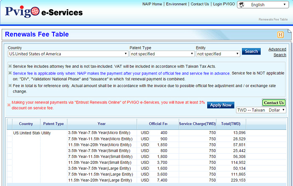Select '11.5th Year-20th Year(Large Entity)' cell
Image resolution: width=293 pixels, height=186 pixels.
pos(100,180)
